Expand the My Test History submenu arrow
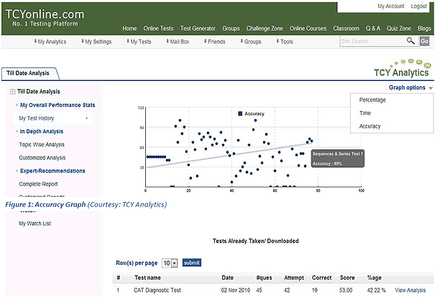 87,118
